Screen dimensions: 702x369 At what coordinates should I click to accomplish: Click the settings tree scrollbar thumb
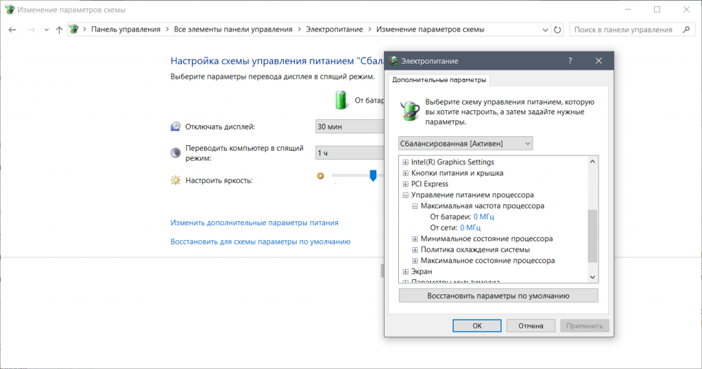(592, 236)
